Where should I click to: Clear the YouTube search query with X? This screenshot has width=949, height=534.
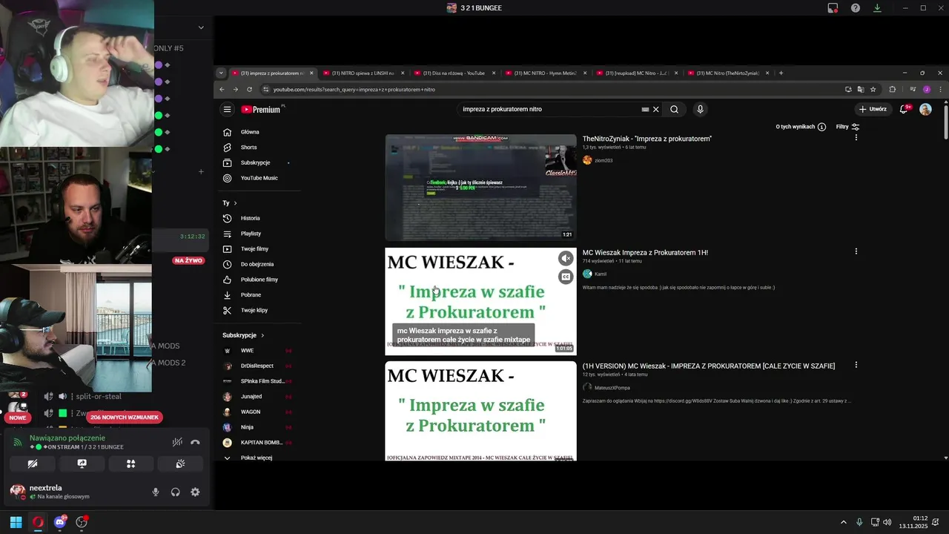click(x=655, y=109)
